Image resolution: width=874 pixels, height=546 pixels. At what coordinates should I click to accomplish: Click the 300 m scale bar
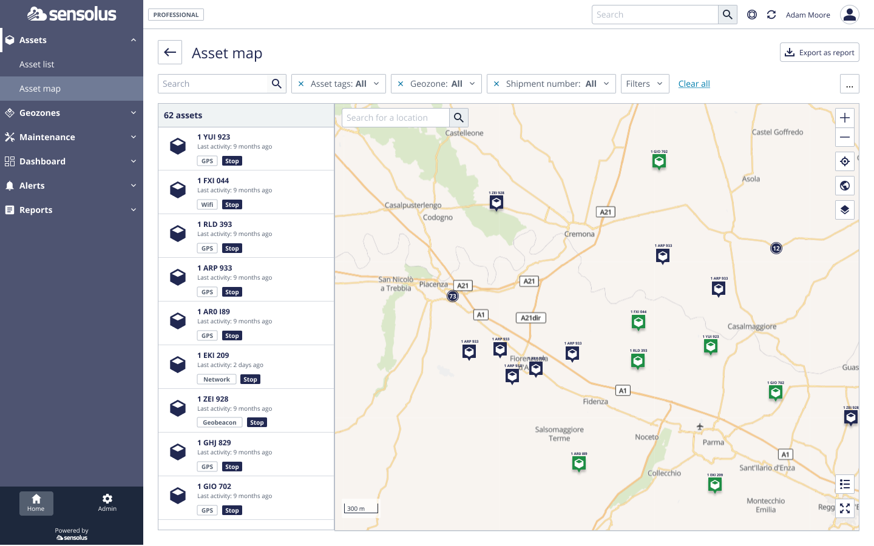point(361,508)
